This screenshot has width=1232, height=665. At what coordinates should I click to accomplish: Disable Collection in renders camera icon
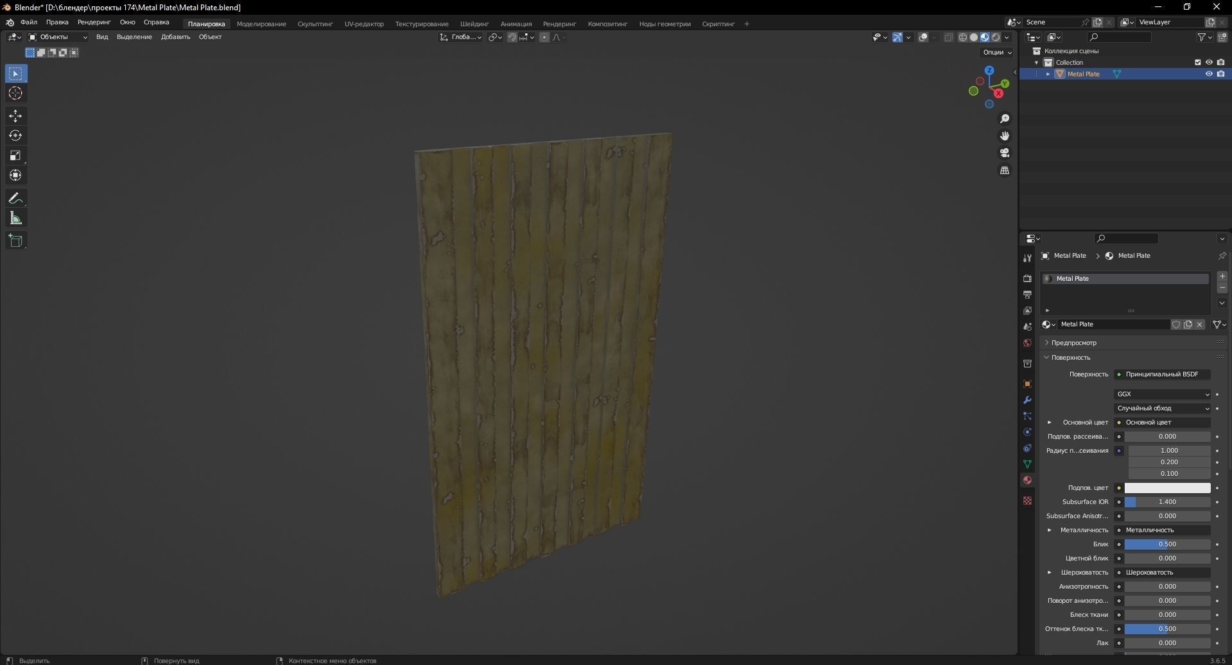(x=1220, y=62)
